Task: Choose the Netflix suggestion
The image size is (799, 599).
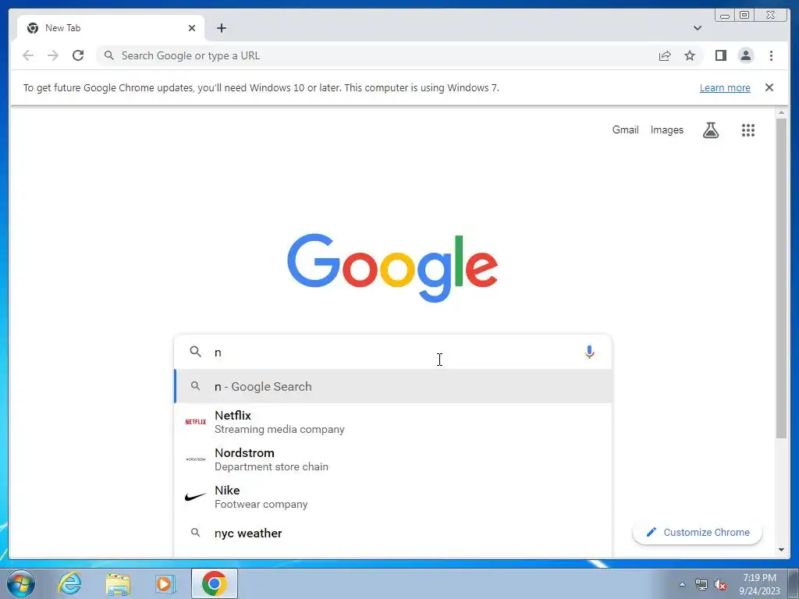Action: [x=392, y=422]
